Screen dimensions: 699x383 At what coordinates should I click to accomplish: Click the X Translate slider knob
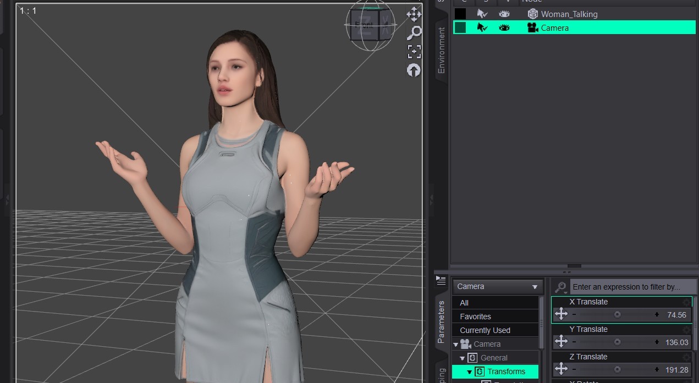(x=617, y=314)
